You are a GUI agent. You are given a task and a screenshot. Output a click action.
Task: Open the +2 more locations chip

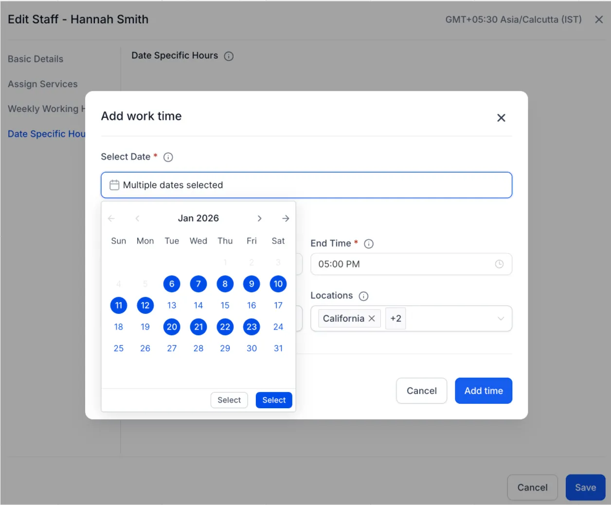[x=395, y=318]
